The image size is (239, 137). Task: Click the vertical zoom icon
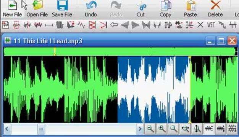coord(197,129)
